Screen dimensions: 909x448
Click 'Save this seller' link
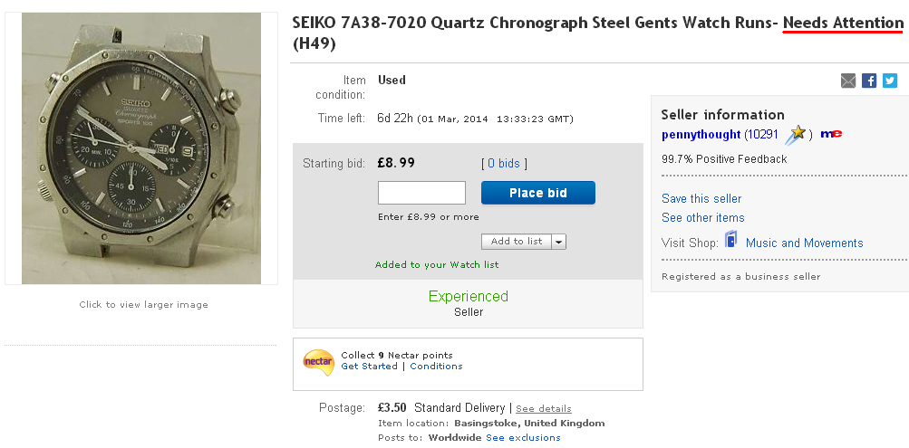701,198
